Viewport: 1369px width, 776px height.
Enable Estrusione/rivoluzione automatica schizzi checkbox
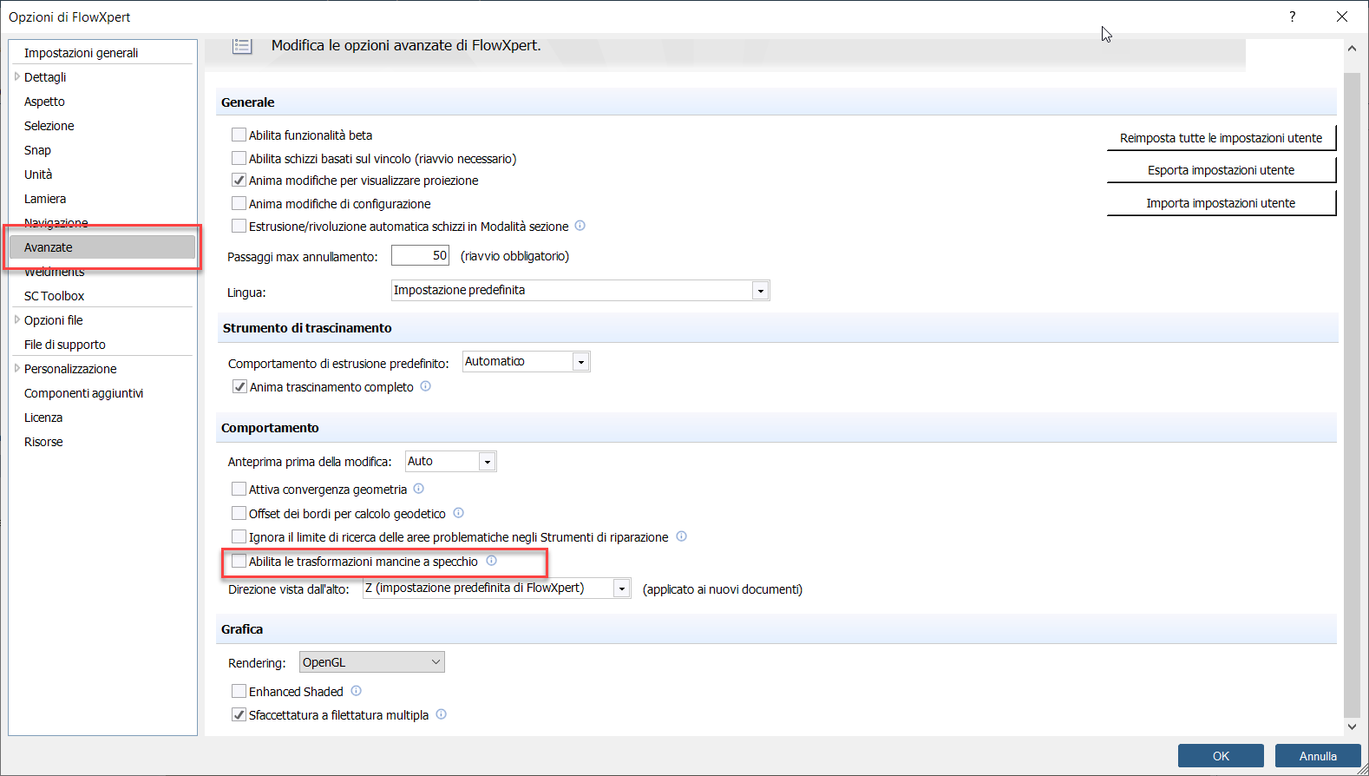click(x=239, y=226)
